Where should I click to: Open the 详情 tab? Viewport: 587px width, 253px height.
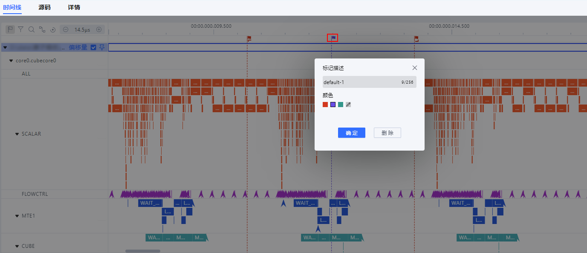[74, 7]
